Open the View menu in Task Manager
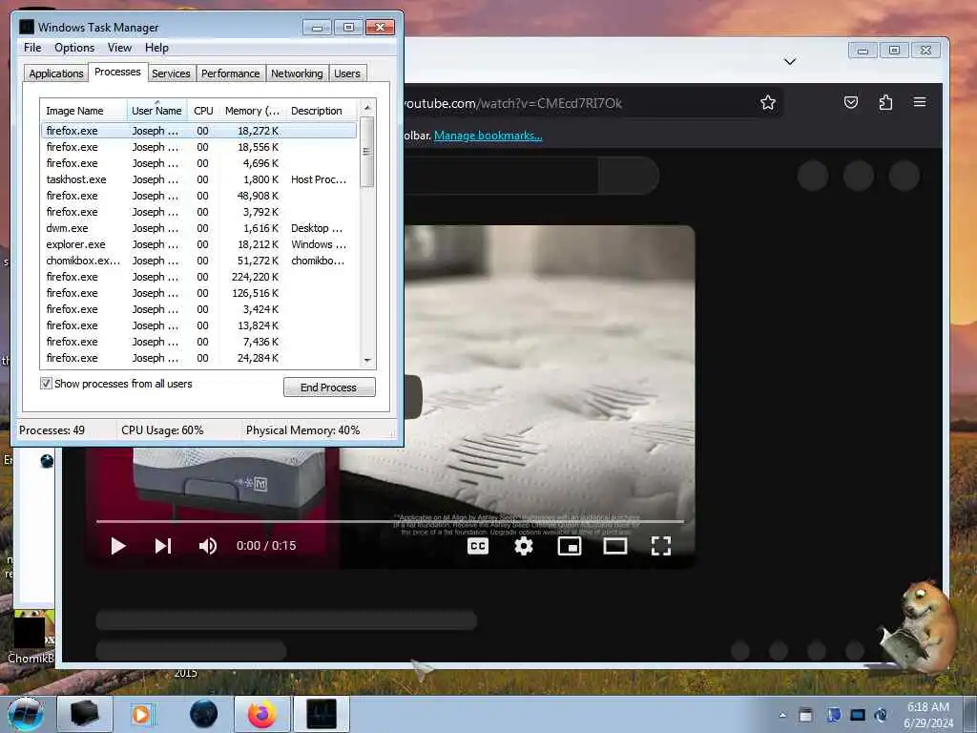The height and width of the screenshot is (733, 977). (119, 48)
